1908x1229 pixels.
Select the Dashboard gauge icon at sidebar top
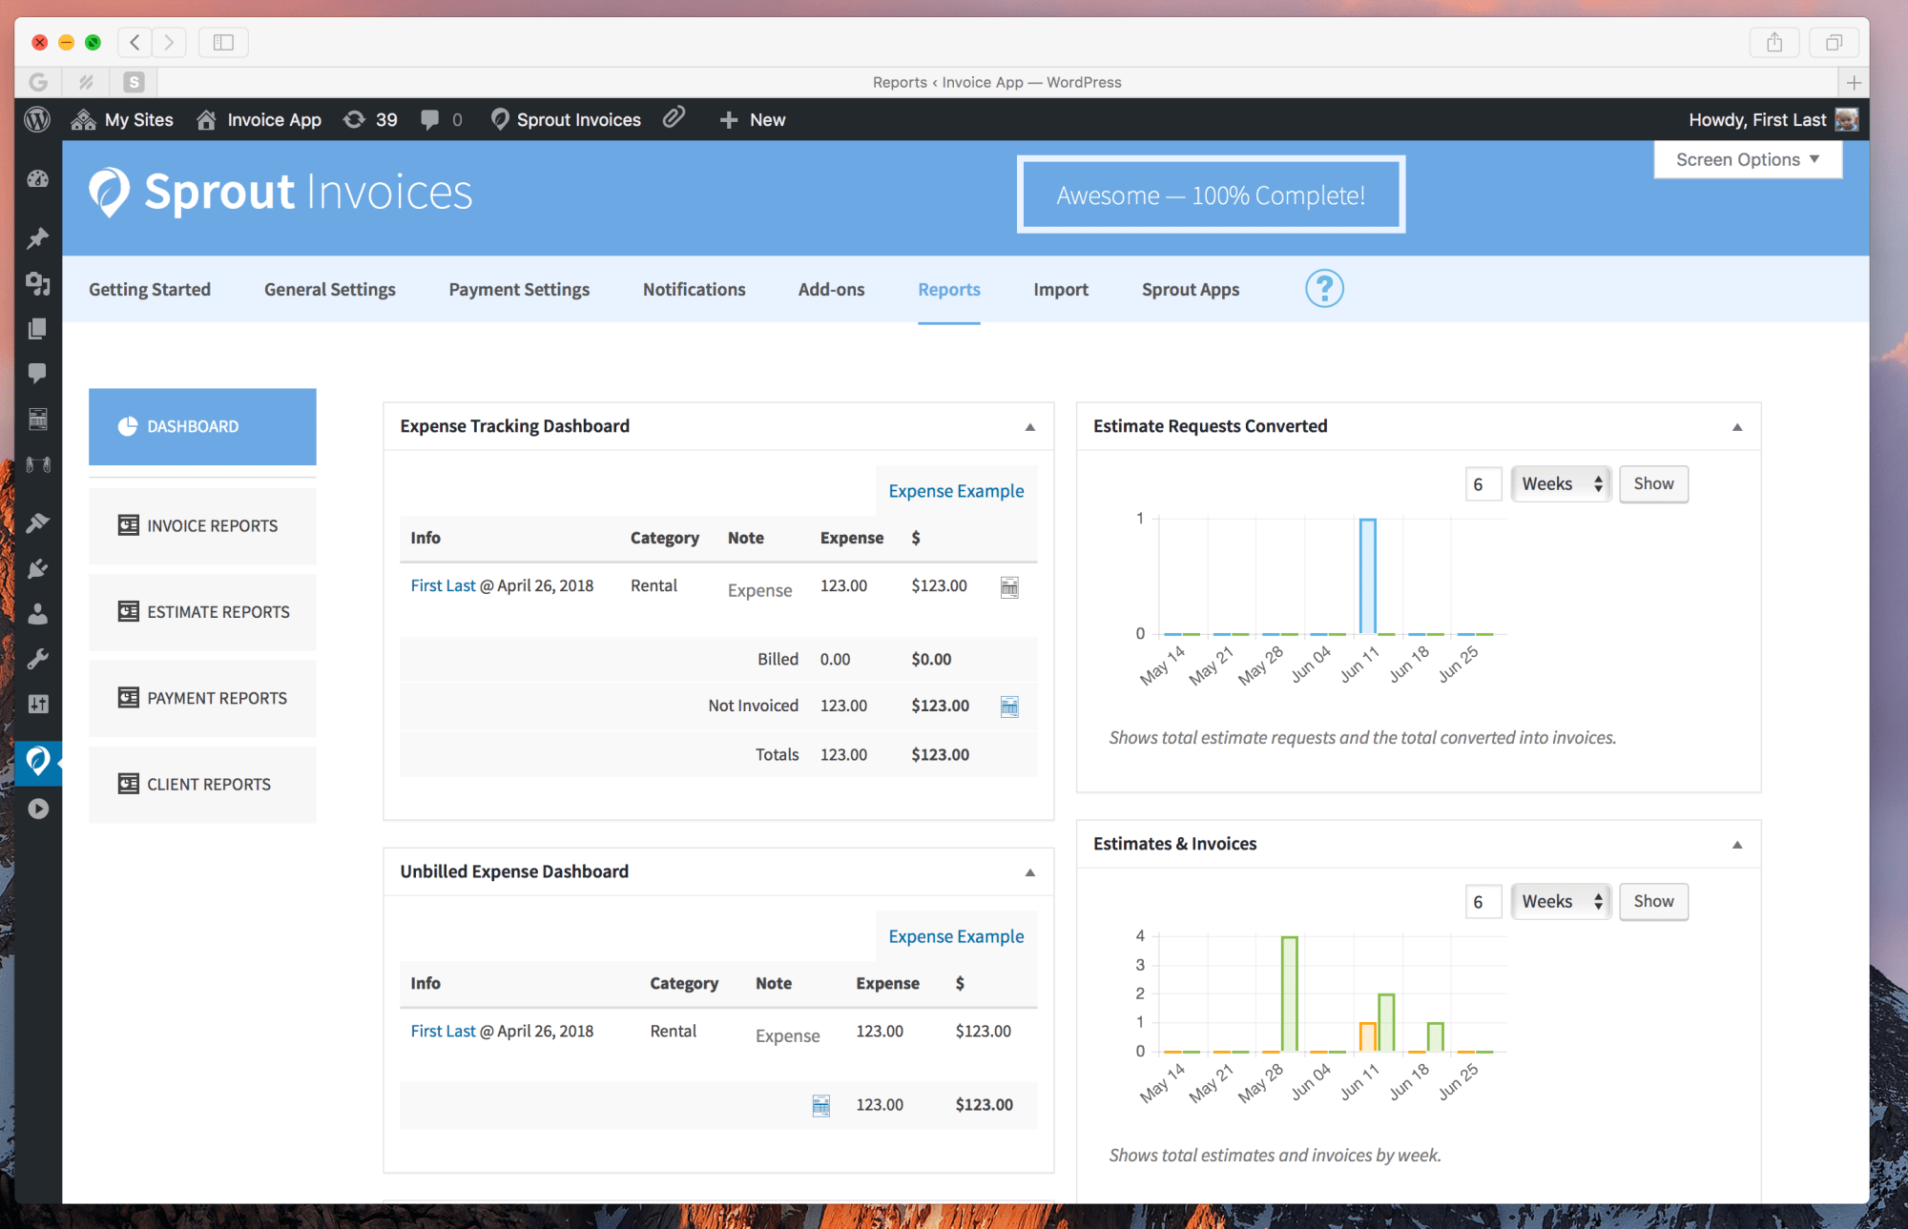coord(36,179)
